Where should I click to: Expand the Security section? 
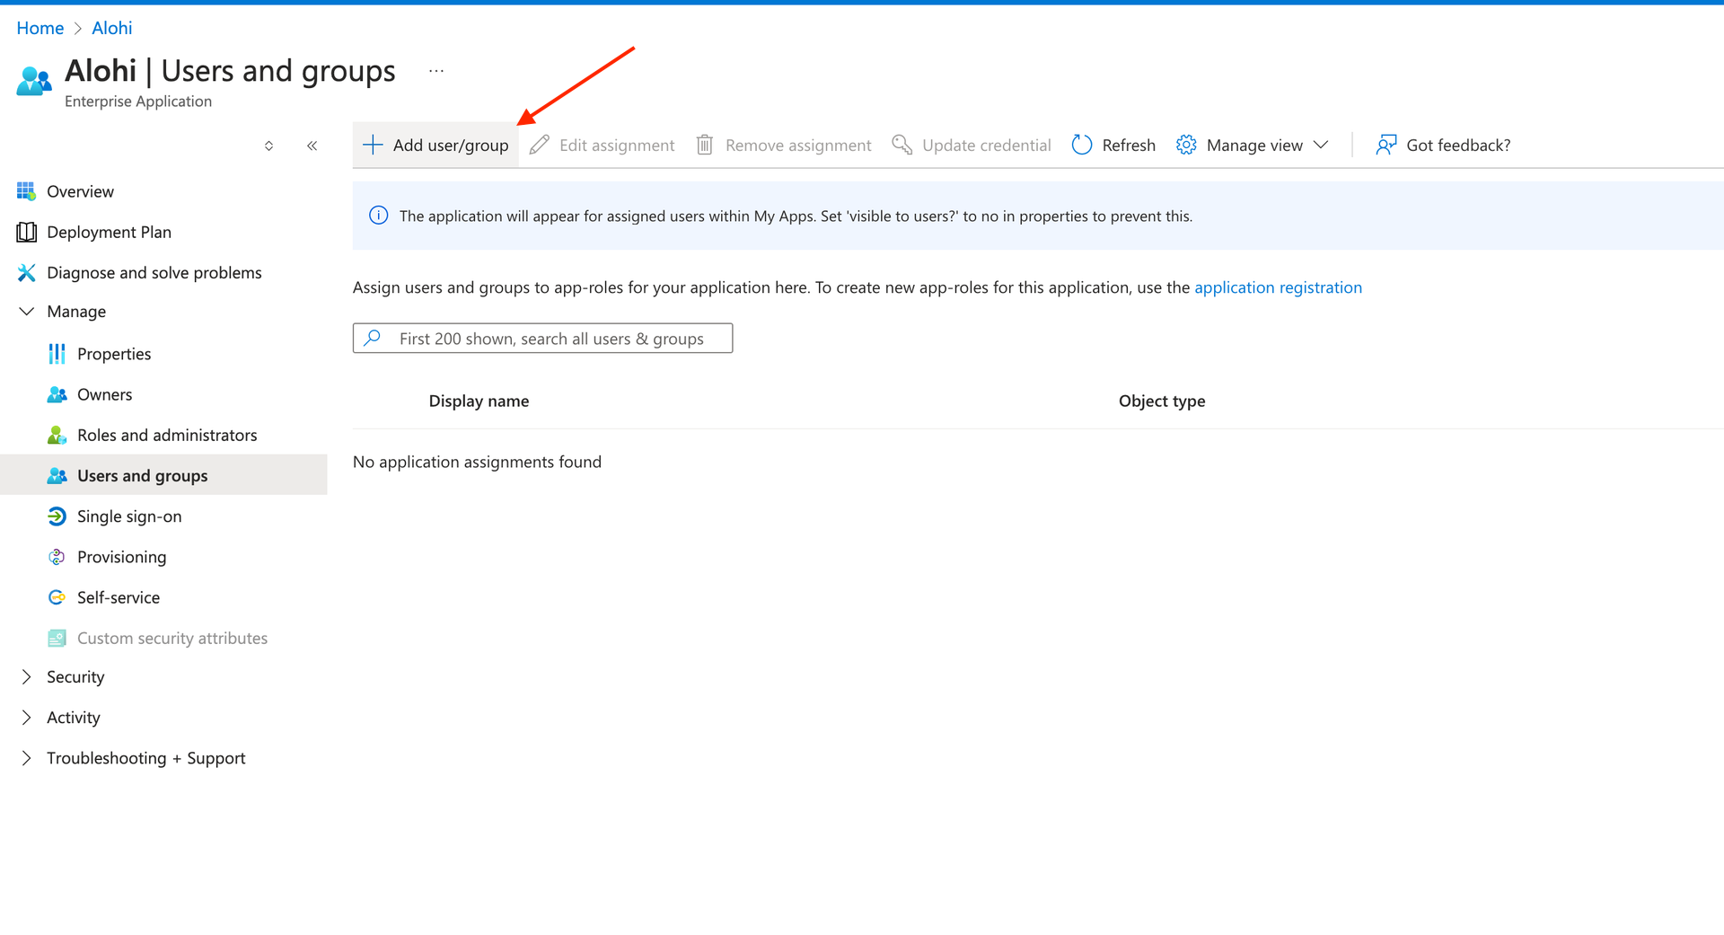pos(26,676)
